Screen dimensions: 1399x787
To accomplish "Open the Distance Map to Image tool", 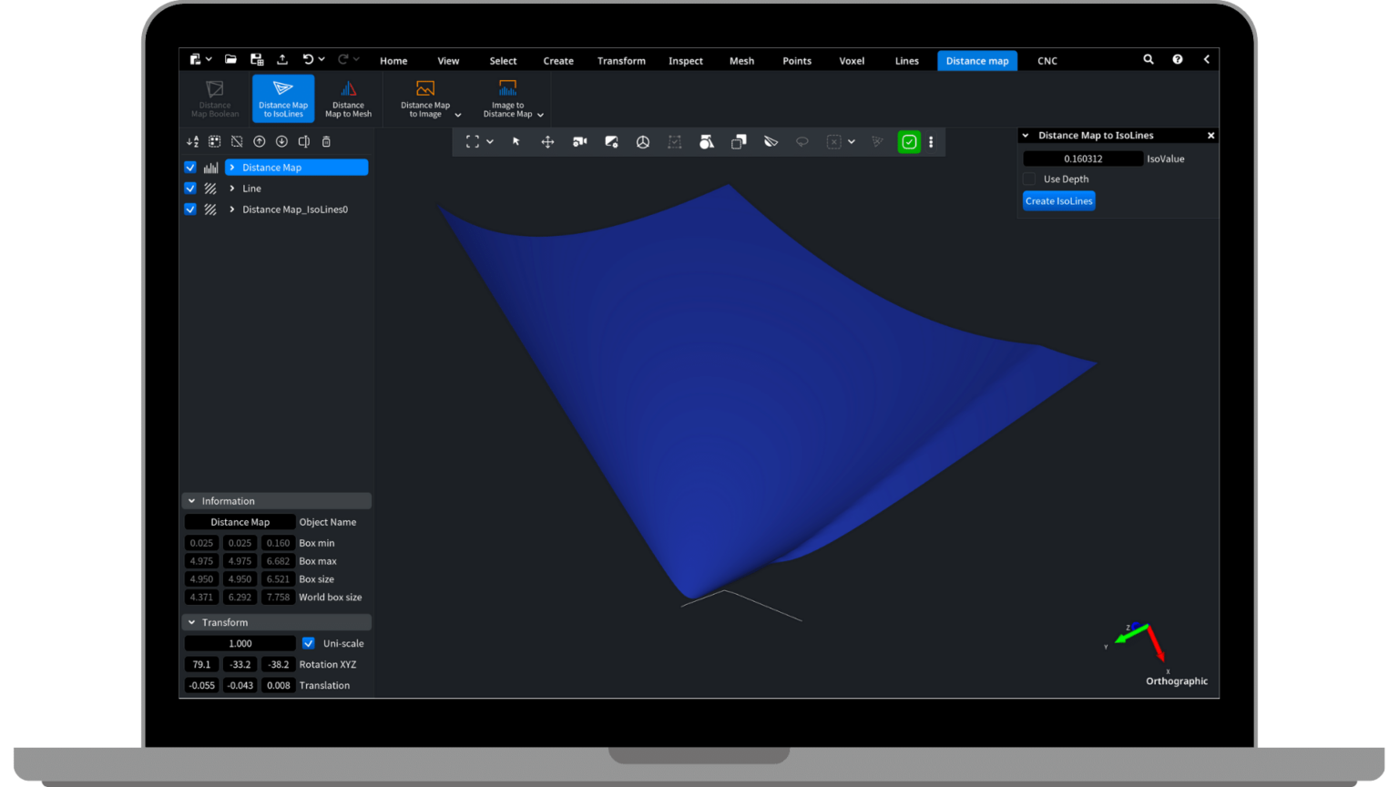I will point(424,96).
